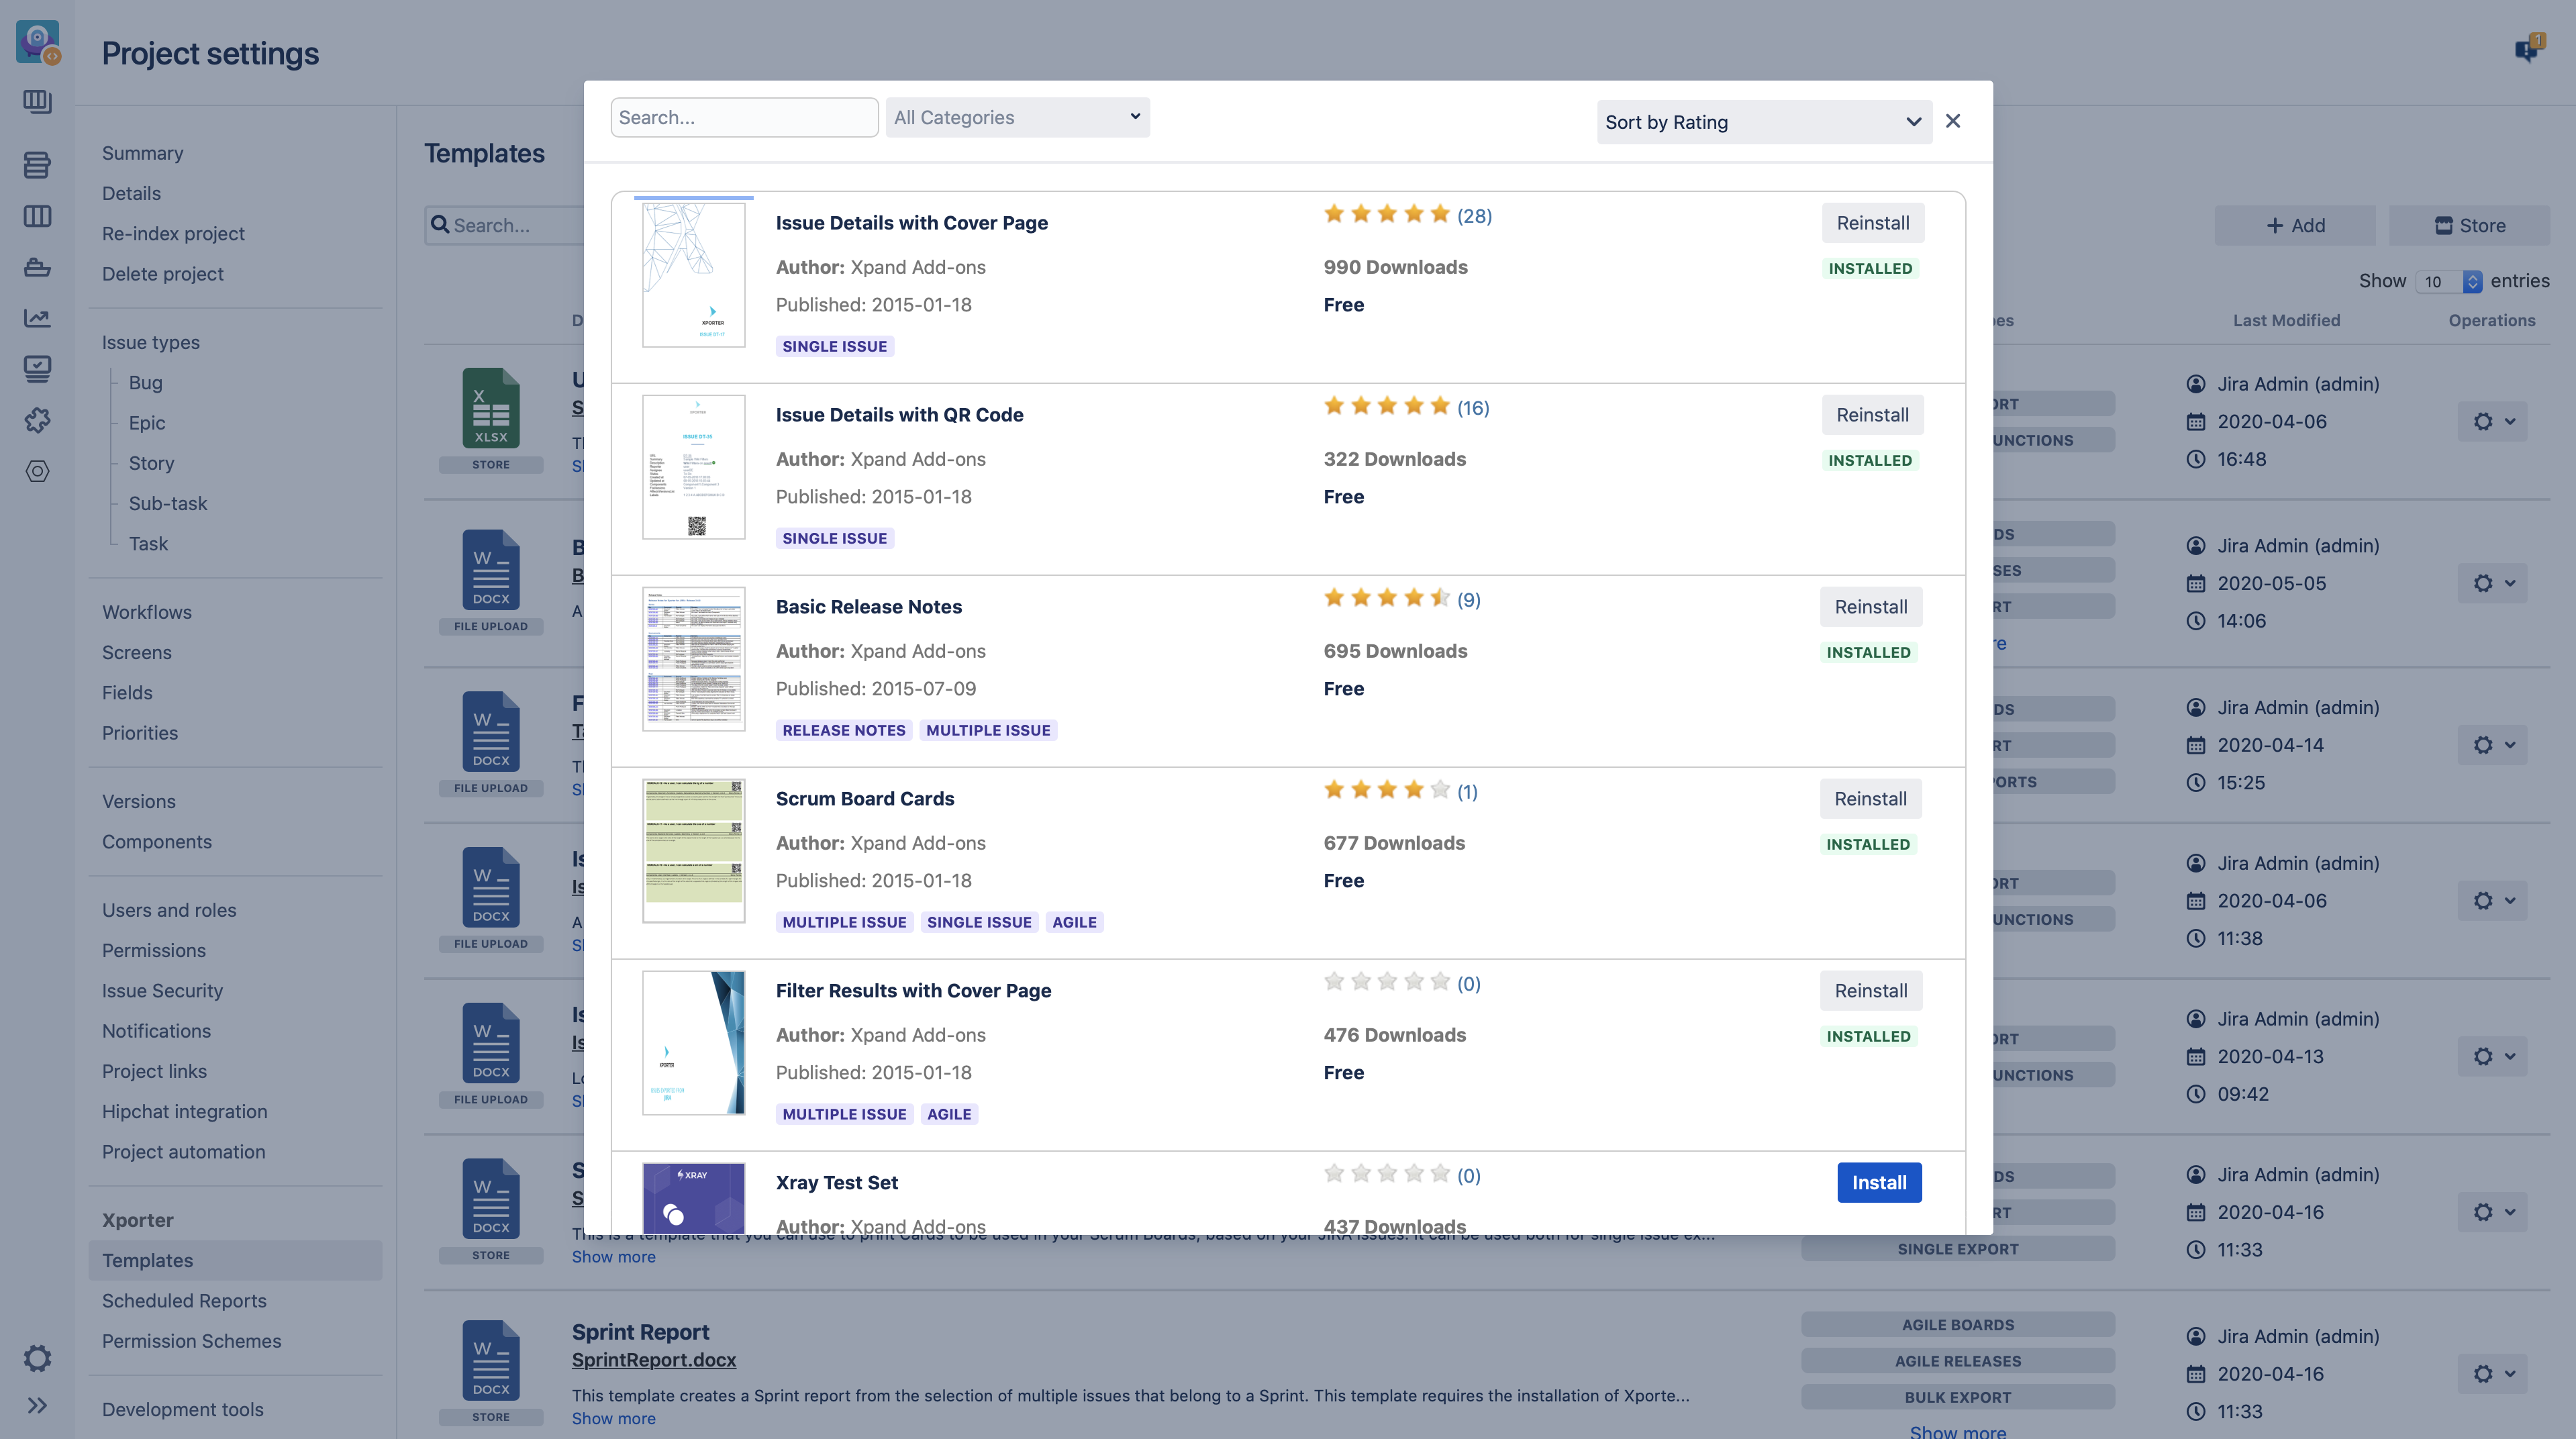Close the template store dialog
2576x1439 pixels.
[x=1952, y=121]
